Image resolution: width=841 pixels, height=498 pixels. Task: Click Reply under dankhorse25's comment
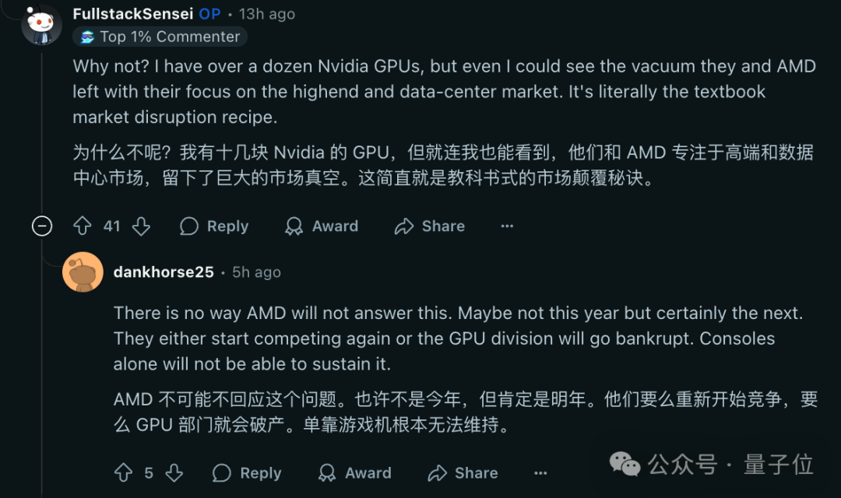tap(247, 473)
